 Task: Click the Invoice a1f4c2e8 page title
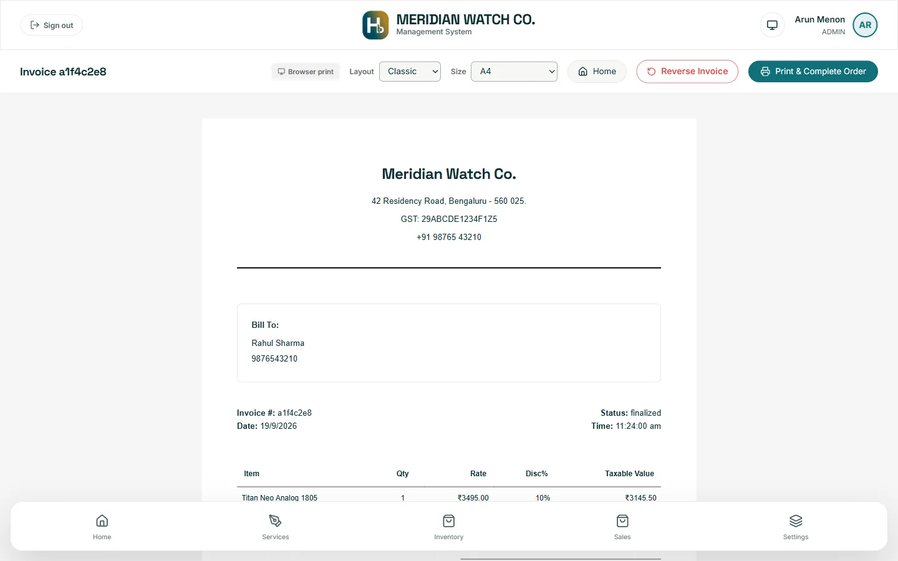(x=63, y=72)
